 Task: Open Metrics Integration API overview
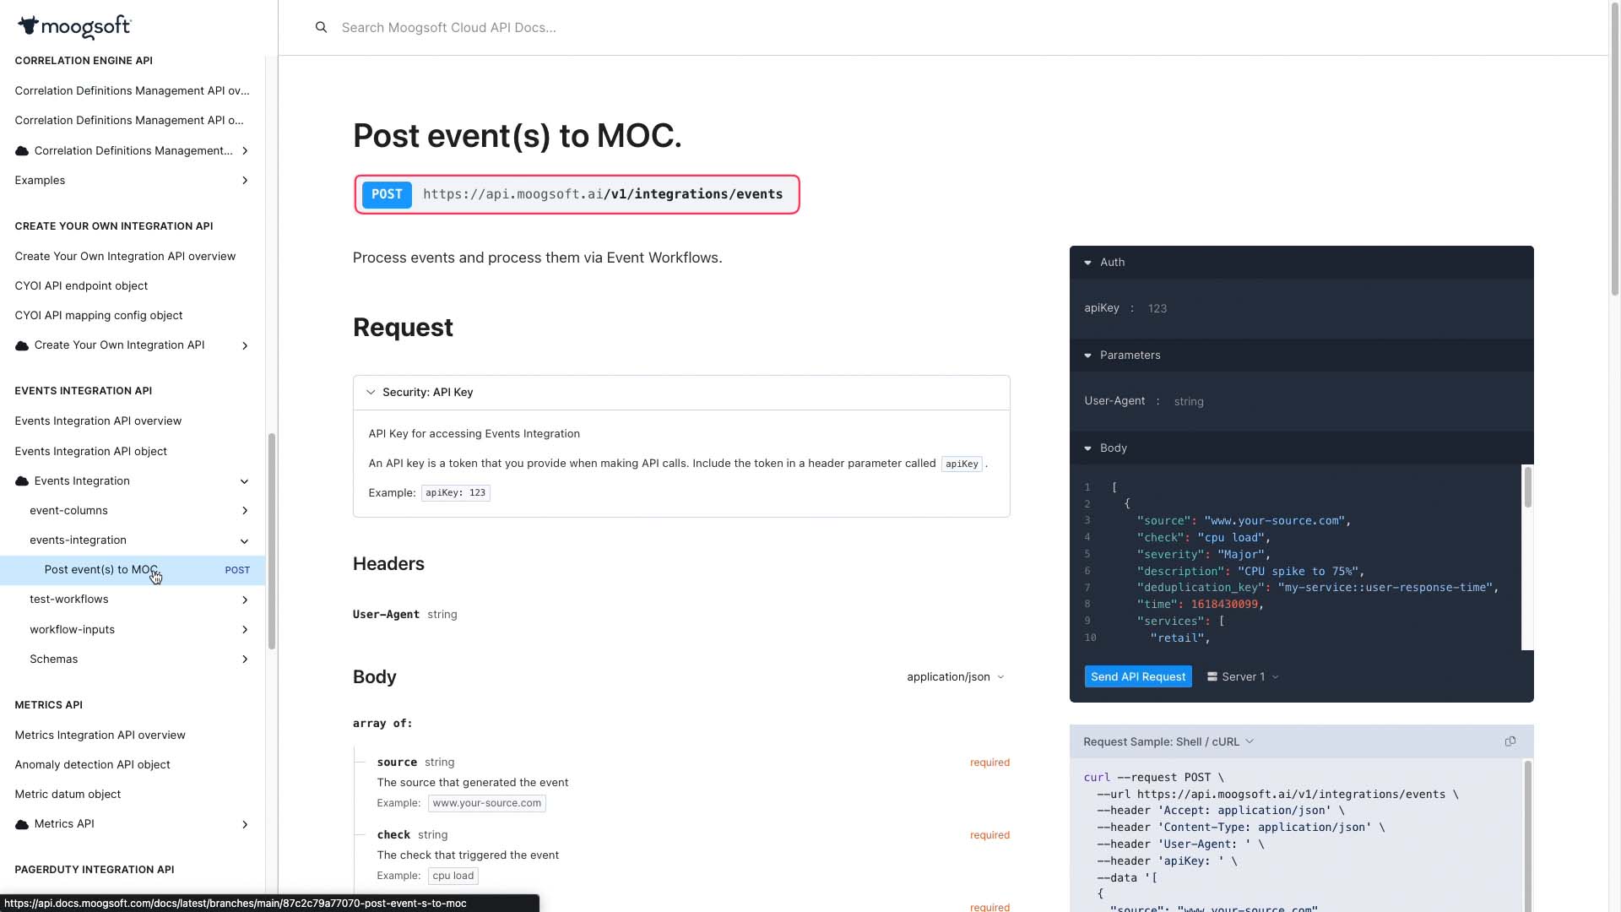[x=100, y=736]
